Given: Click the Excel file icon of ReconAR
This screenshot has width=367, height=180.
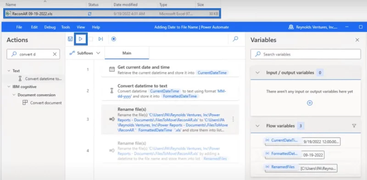Looking at the screenshot, I should 8,14.
